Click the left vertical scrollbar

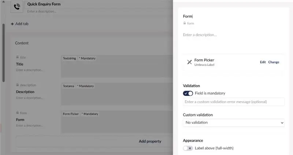click(x=3, y=53)
